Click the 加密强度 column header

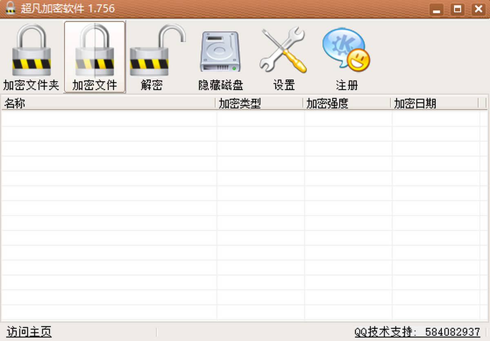347,103
